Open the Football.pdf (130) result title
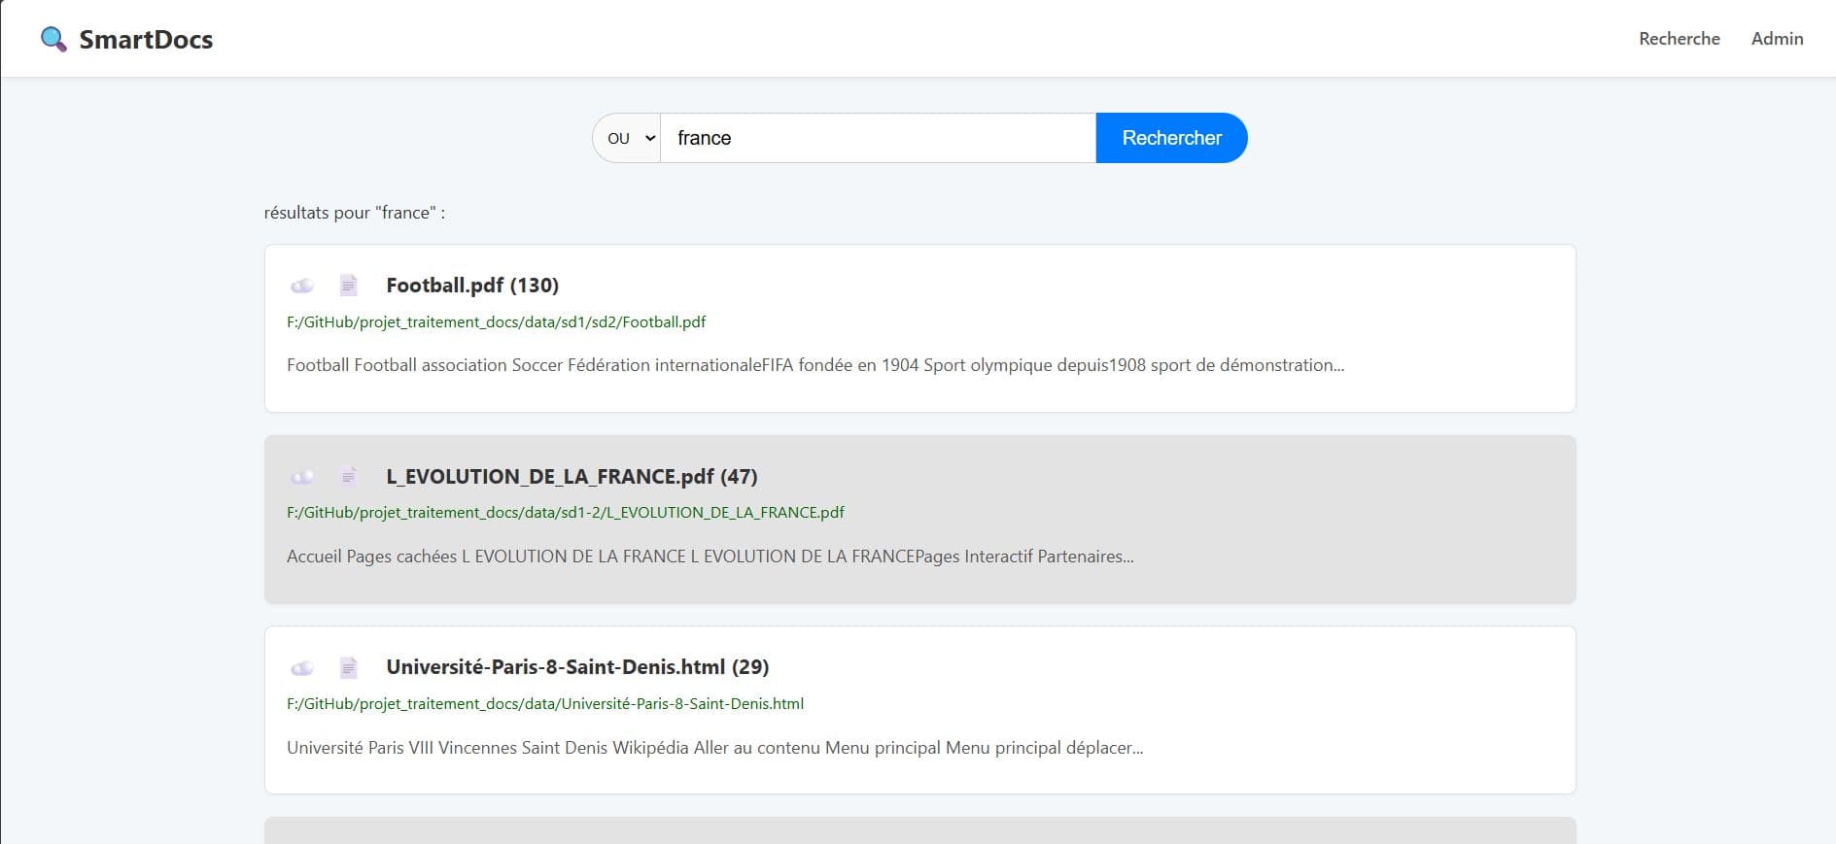The width and height of the screenshot is (1836, 844). [472, 285]
